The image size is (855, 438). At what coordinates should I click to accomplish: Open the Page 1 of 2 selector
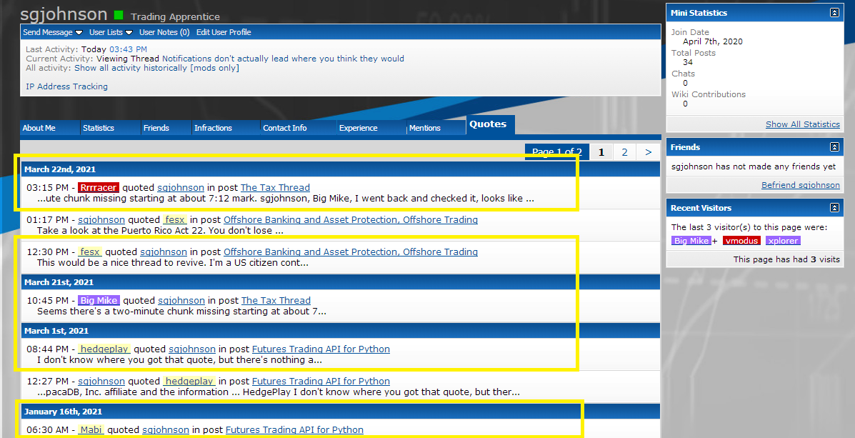click(556, 152)
